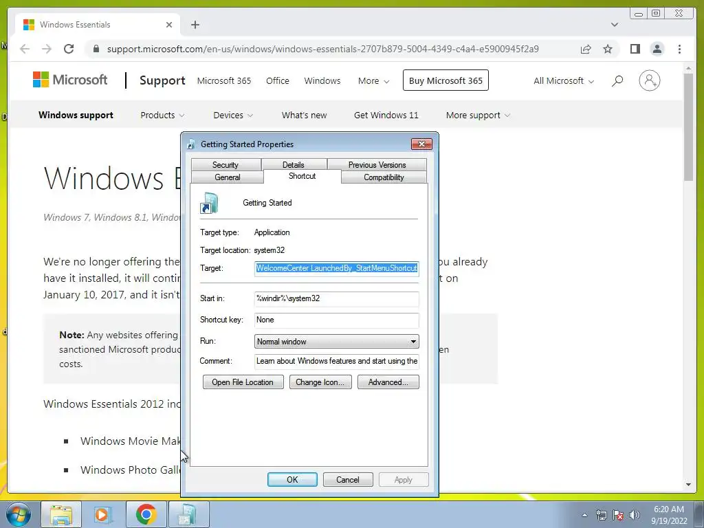
Task: Open the Run dropdown showing Normal window
Action: [337, 342]
